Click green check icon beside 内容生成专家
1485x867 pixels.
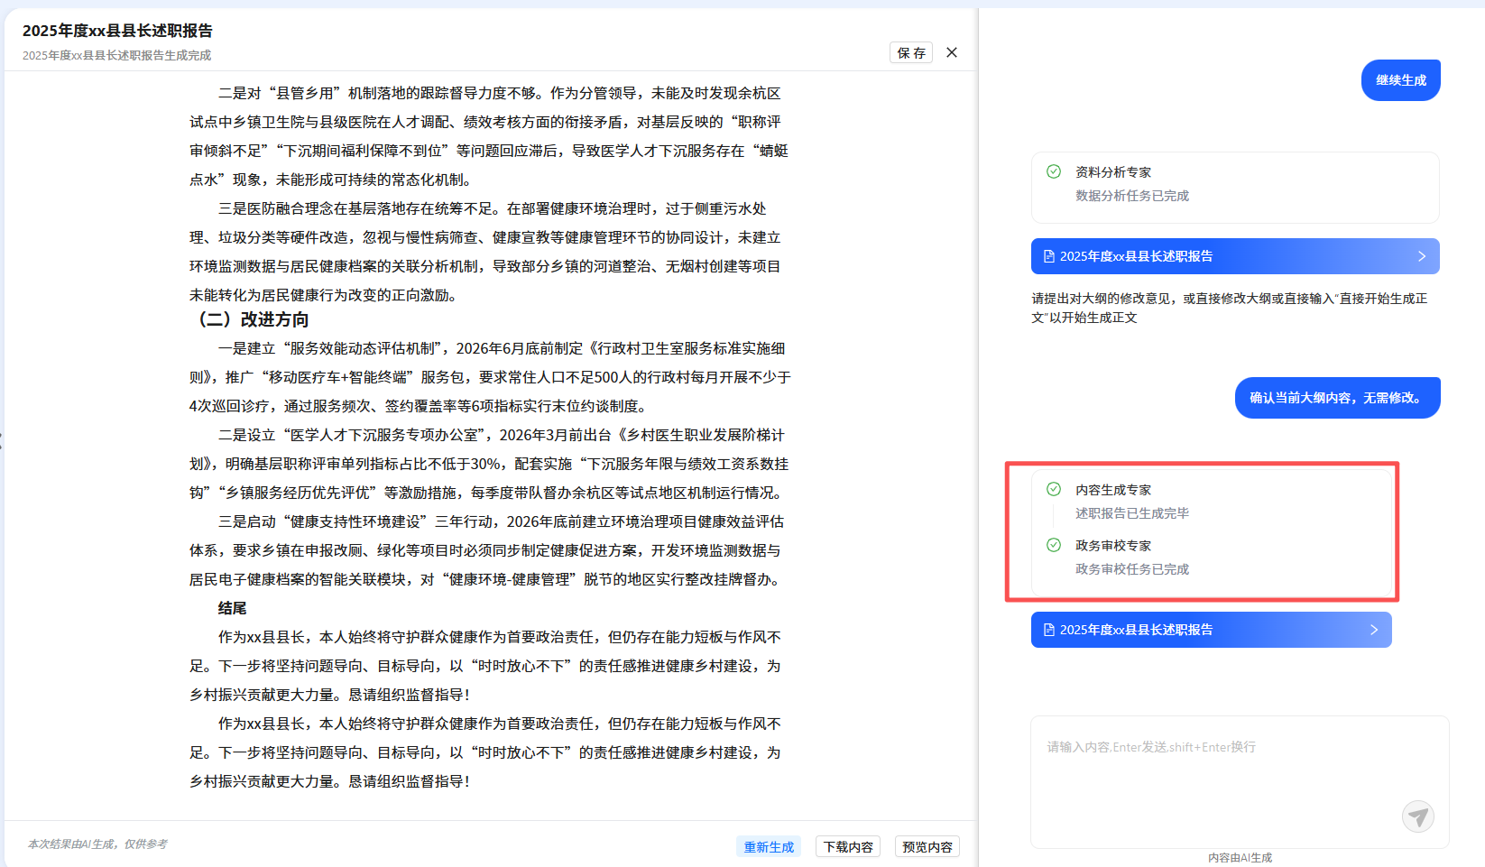[x=1053, y=489]
